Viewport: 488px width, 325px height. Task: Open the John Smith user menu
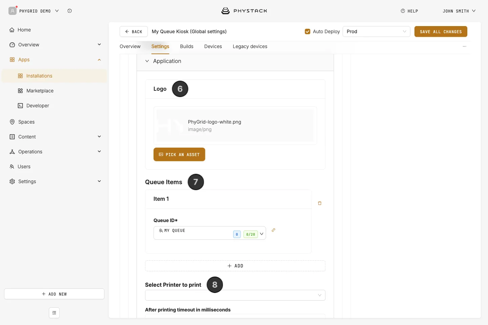(x=459, y=11)
